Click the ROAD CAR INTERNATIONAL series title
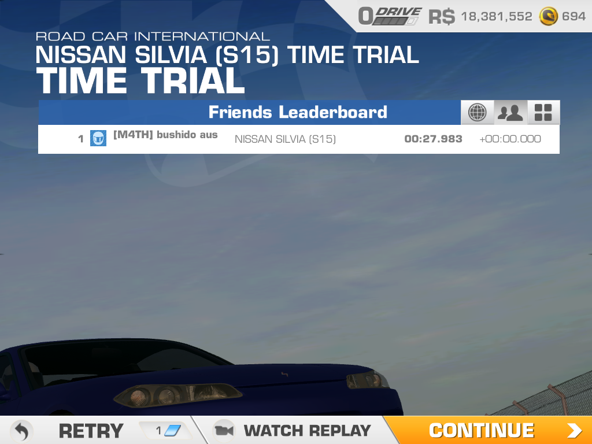Screen dimensions: 592x444 point(153,36)
